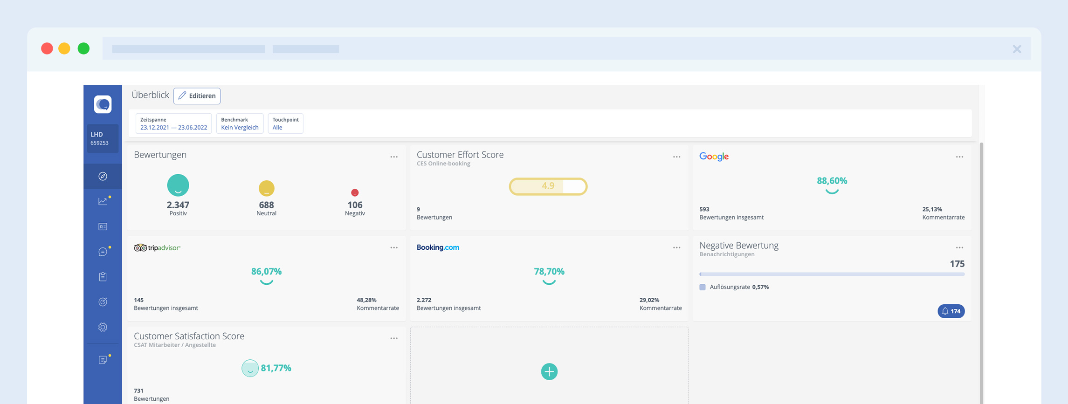Click 145 Bewertungen insgesamt on tripadvisor card
The height and width of the screenshot is (404, 1068).
(166, 304)
